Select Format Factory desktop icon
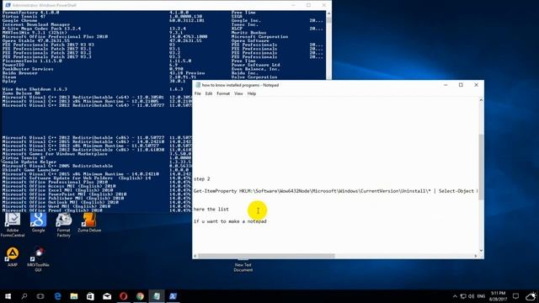The image size is (539, 303). pos(64,225)
